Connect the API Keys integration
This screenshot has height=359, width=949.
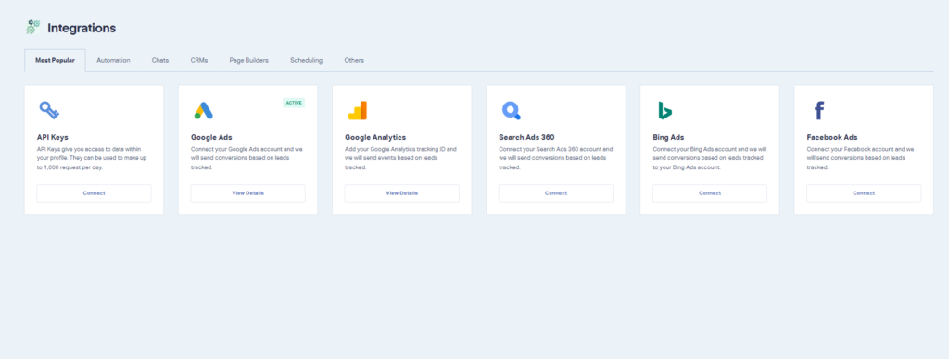point(94,193)
